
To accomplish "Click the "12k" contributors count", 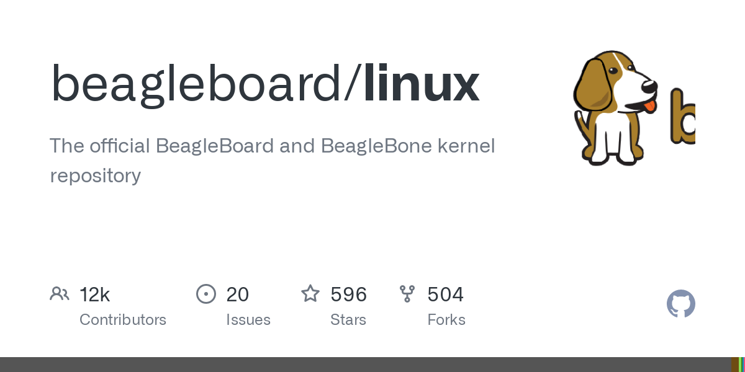I will (95, 294).
